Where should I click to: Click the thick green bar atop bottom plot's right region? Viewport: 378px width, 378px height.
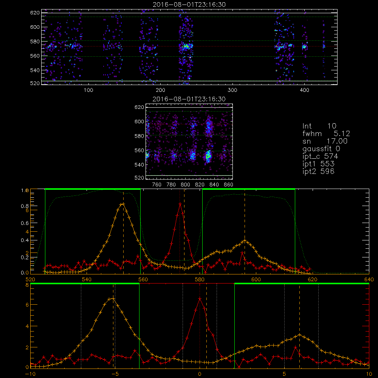pos(302,283)
